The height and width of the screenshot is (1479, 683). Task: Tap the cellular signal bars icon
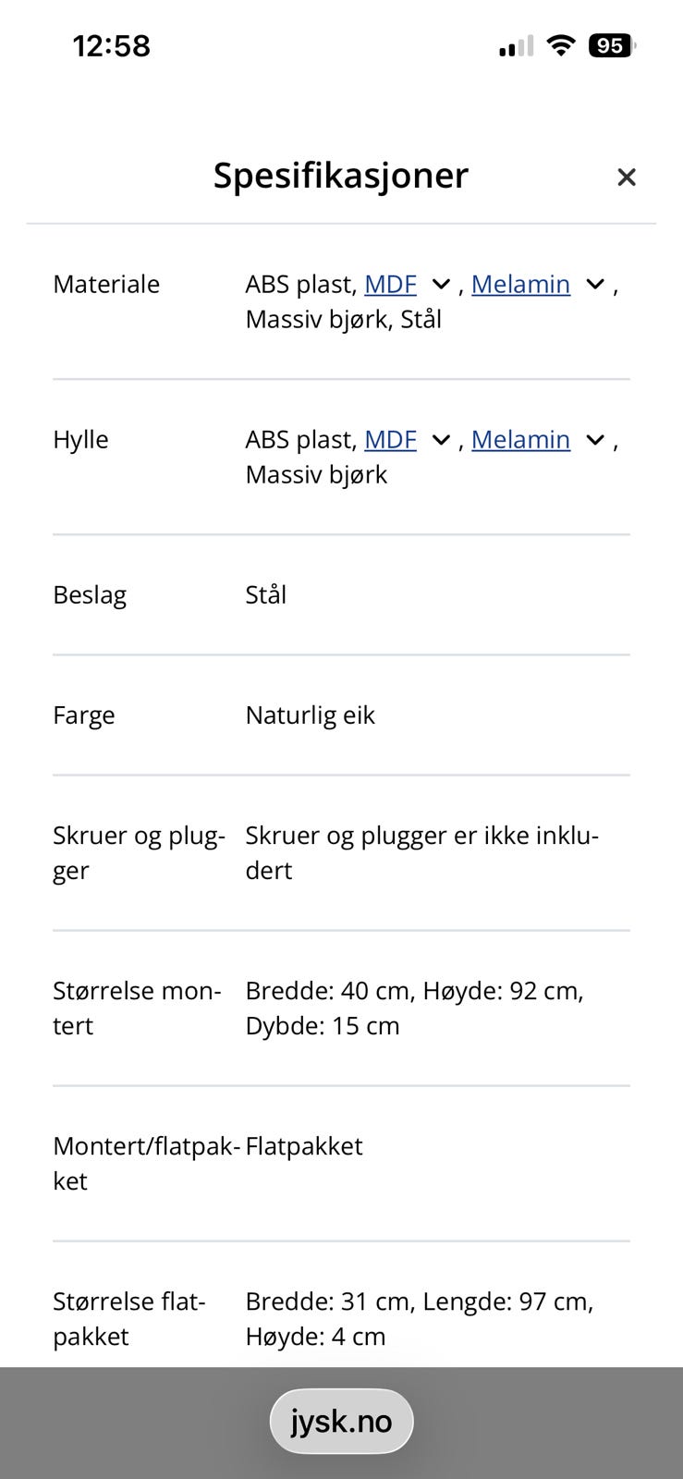point(516,46)
